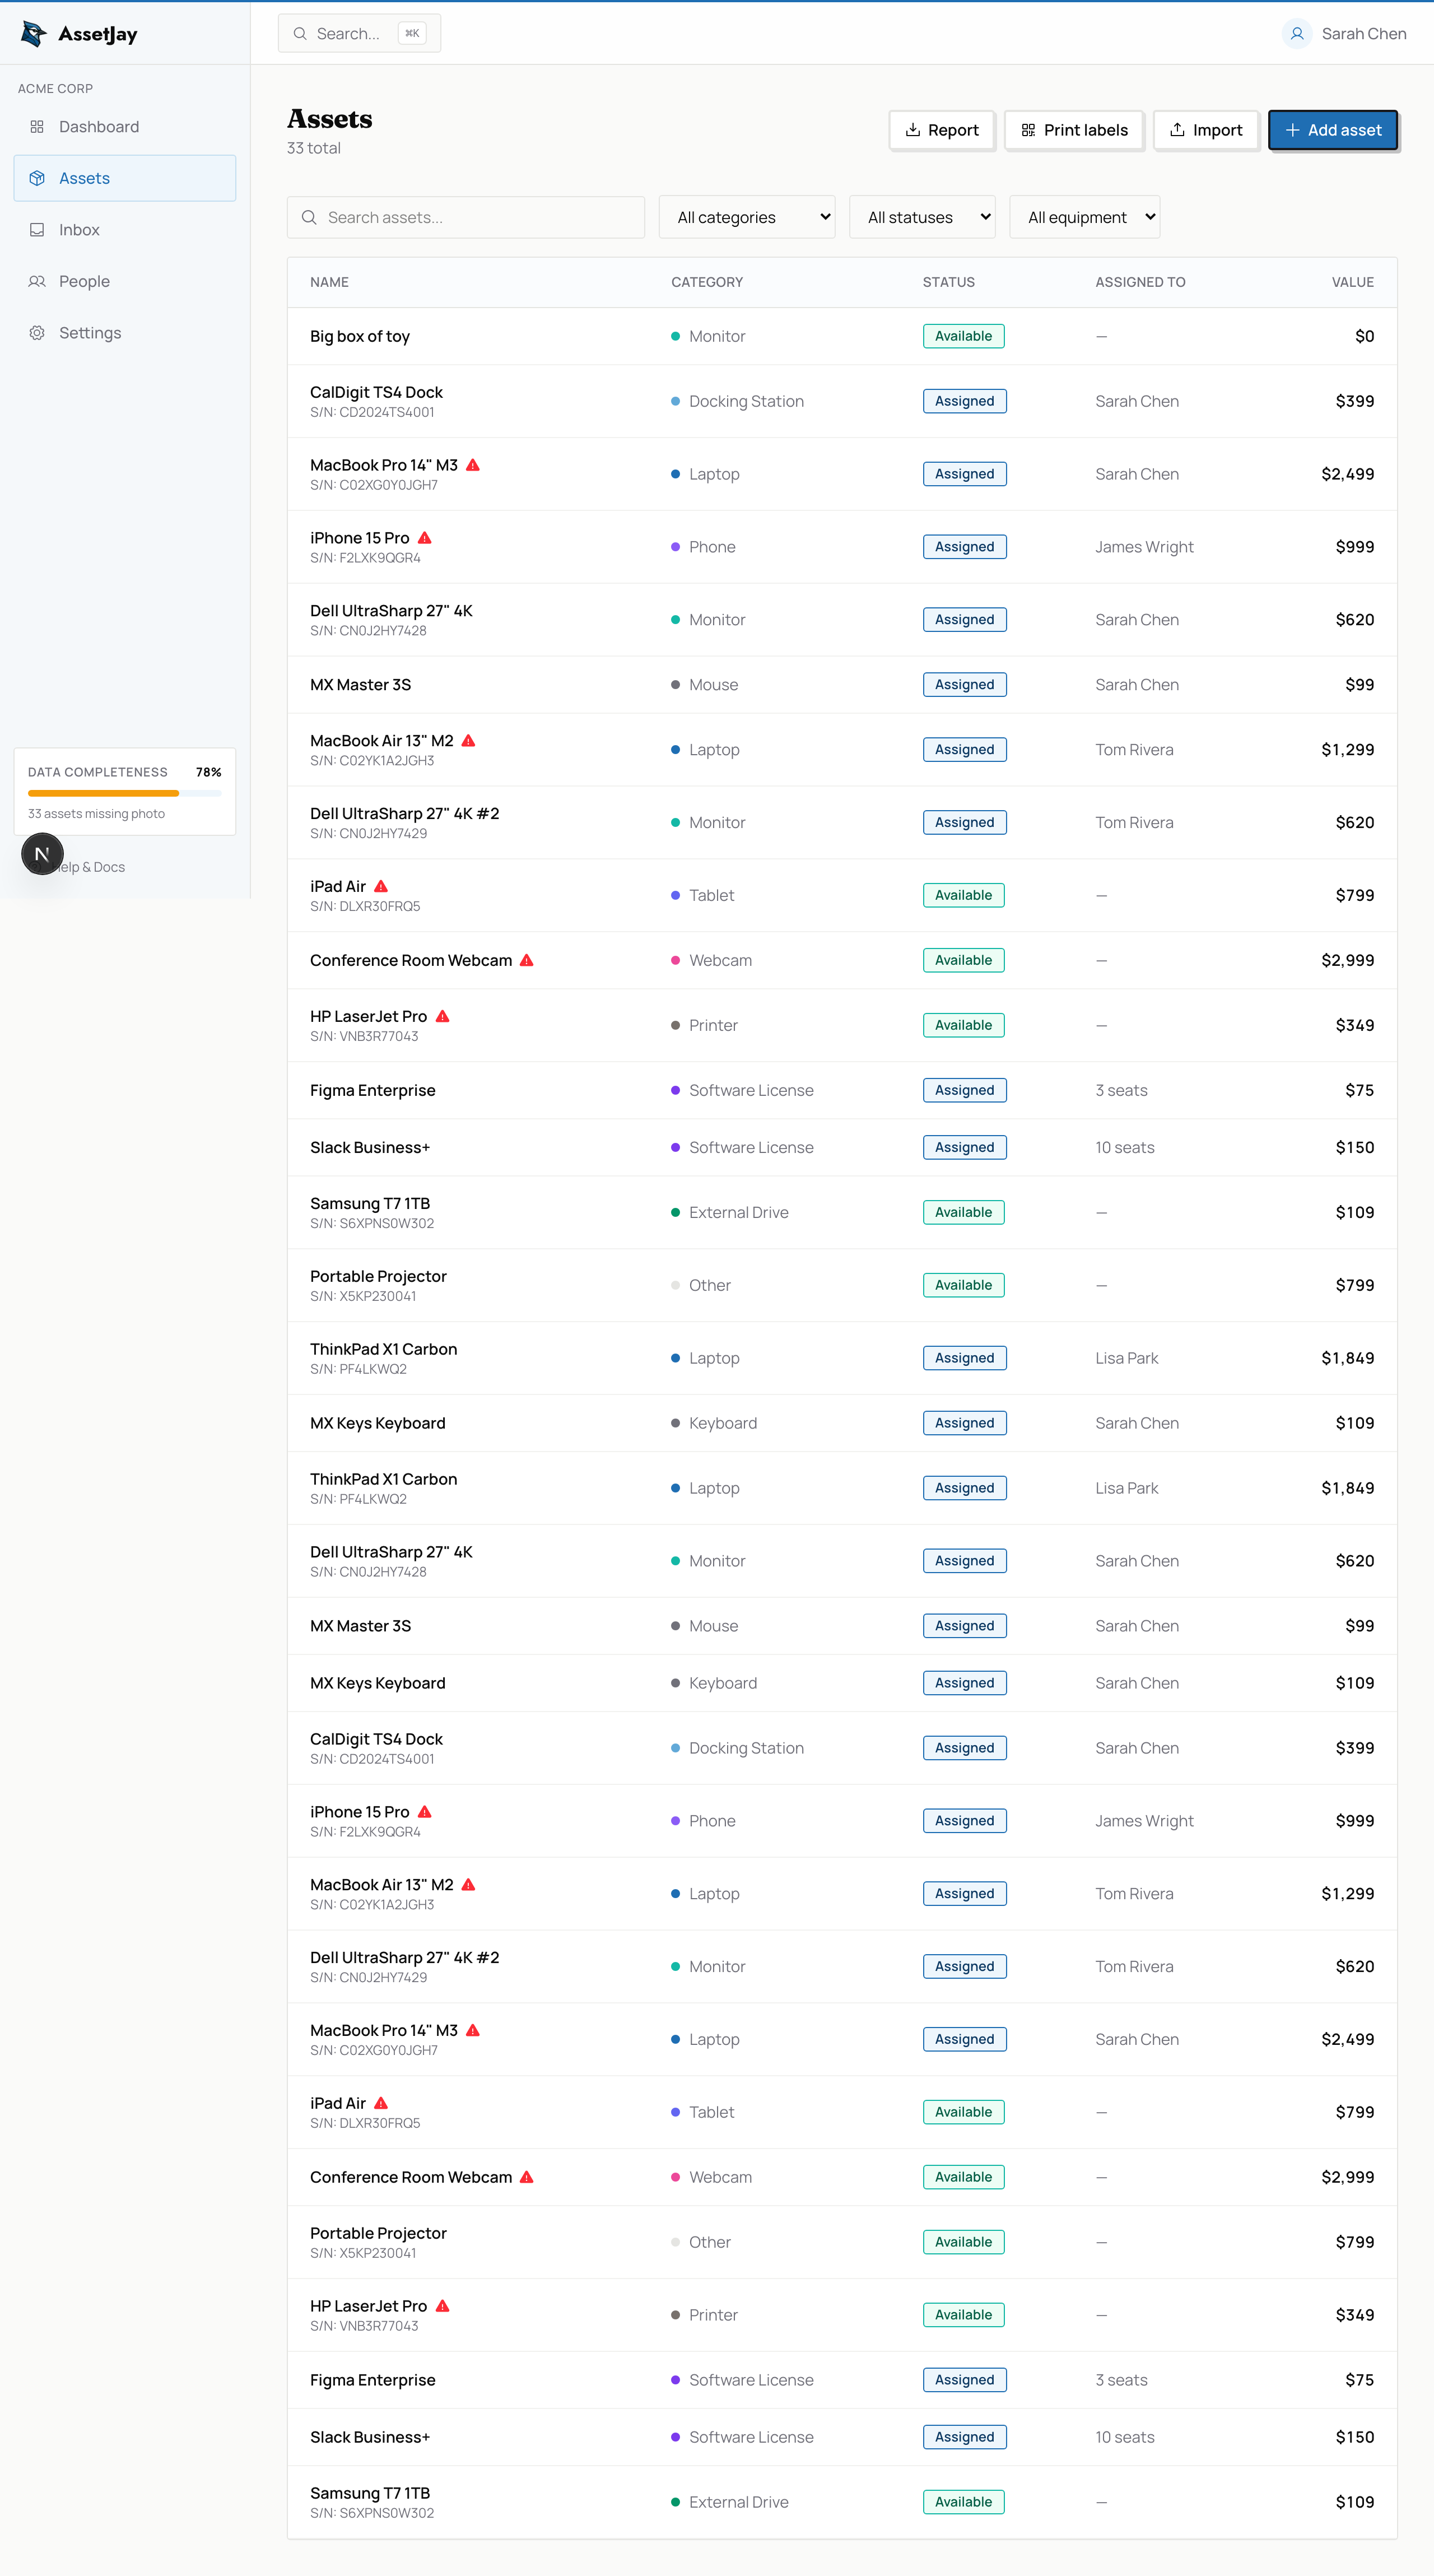Open the All categories dropdown
Image resolution: width=1434 pixels, height=2576 pixels.
click(746, 217)
